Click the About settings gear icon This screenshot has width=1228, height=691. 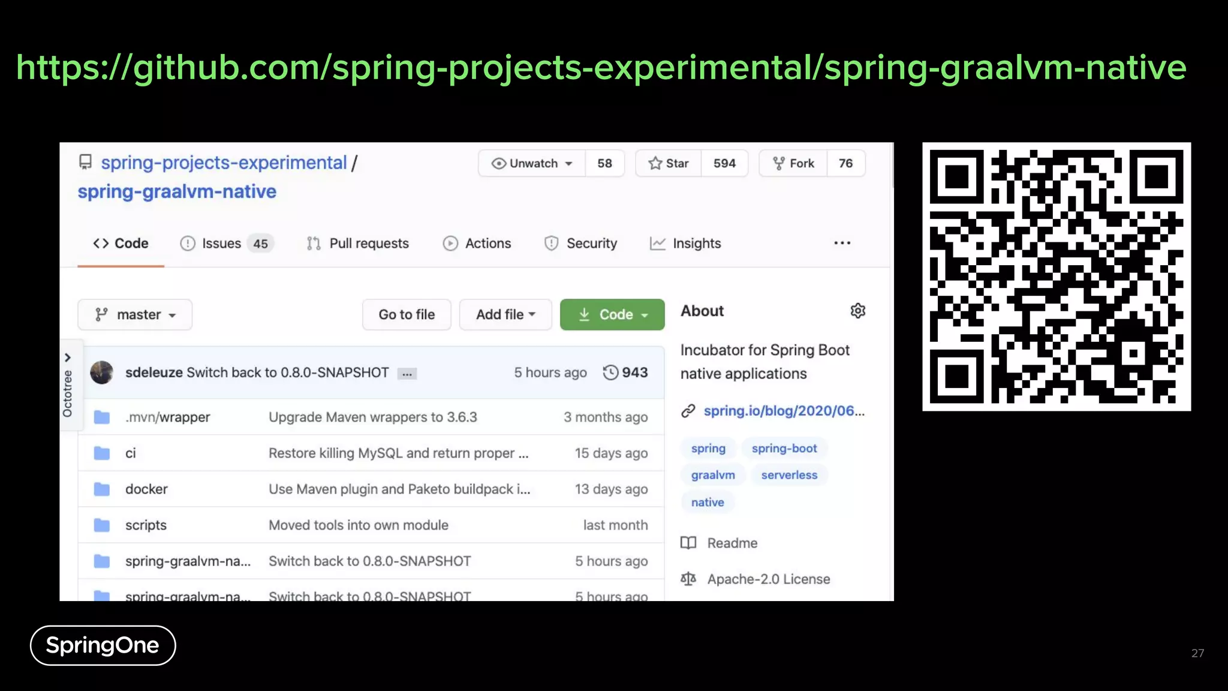click(858, 311)
